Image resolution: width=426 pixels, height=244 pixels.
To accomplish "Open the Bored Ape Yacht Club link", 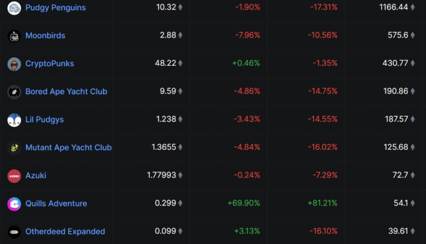I will 66,91.
